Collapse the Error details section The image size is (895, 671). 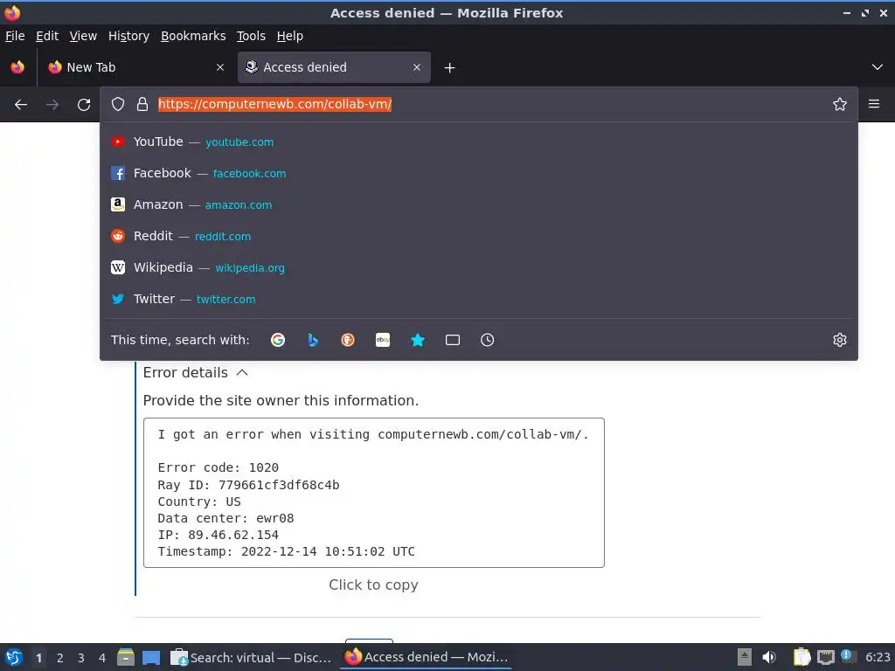[x=196, y=372]
